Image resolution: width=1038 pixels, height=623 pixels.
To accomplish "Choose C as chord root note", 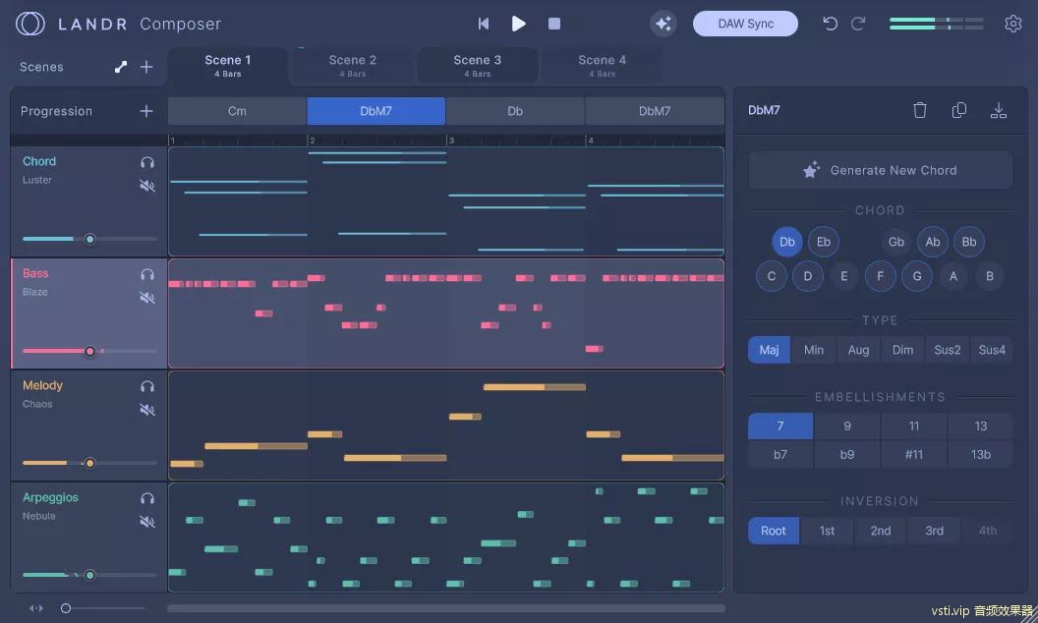I will [x=772, y=276].
